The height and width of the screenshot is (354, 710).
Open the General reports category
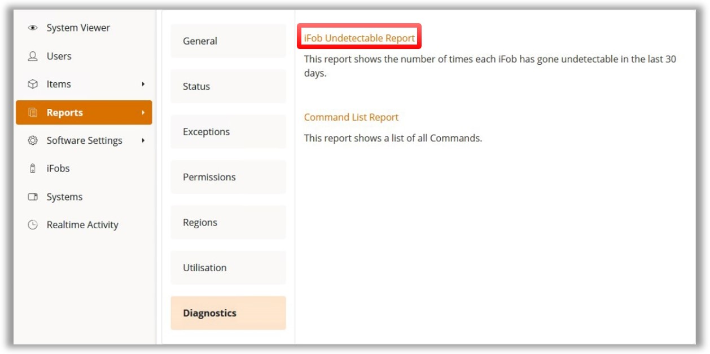(228, 41)
